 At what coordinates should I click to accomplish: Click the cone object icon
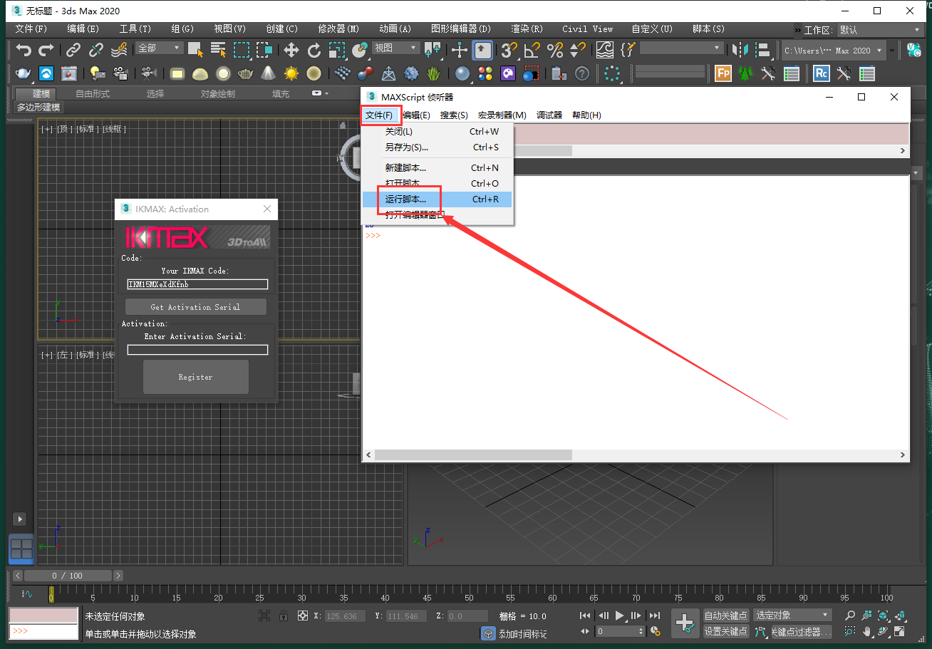(x=268, y=73)
